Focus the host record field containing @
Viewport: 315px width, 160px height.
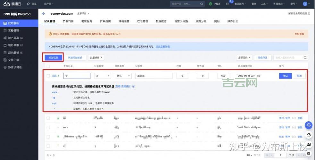77,76
